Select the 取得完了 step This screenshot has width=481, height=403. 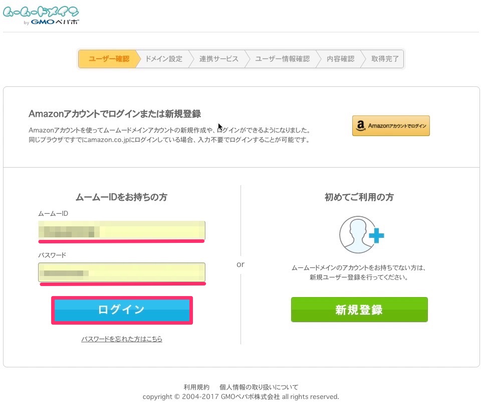tap(385, 59)
